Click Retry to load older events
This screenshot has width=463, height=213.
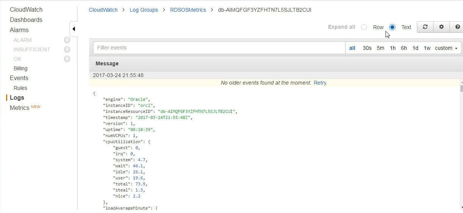(320, 83)
